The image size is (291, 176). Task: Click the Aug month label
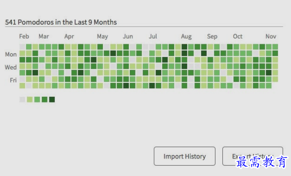tap(186, 37)
